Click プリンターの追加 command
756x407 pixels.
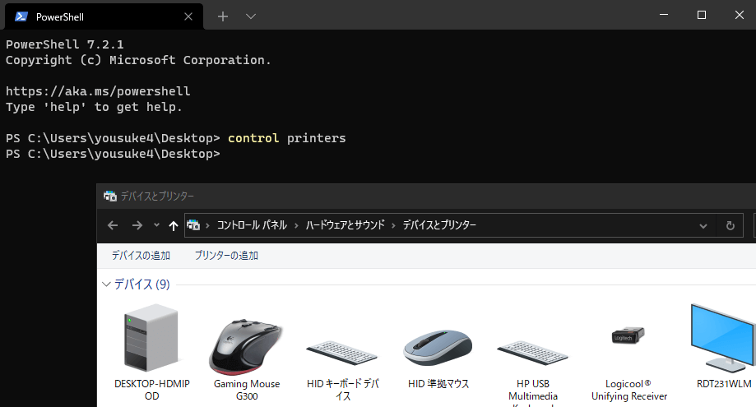226,256
